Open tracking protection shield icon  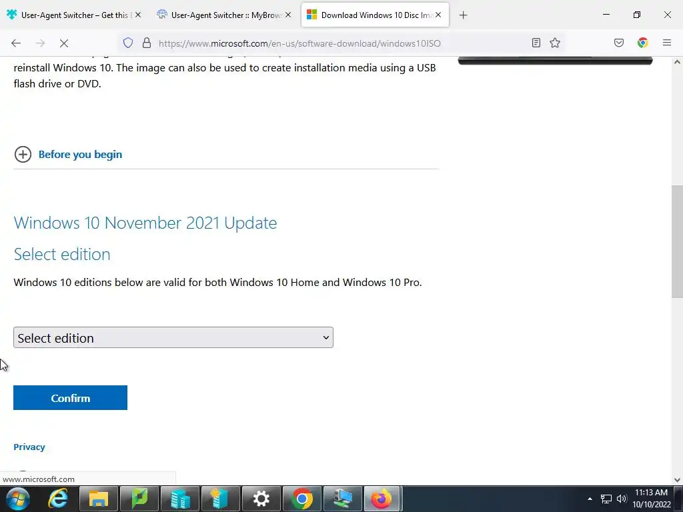(x=127, y=43)
